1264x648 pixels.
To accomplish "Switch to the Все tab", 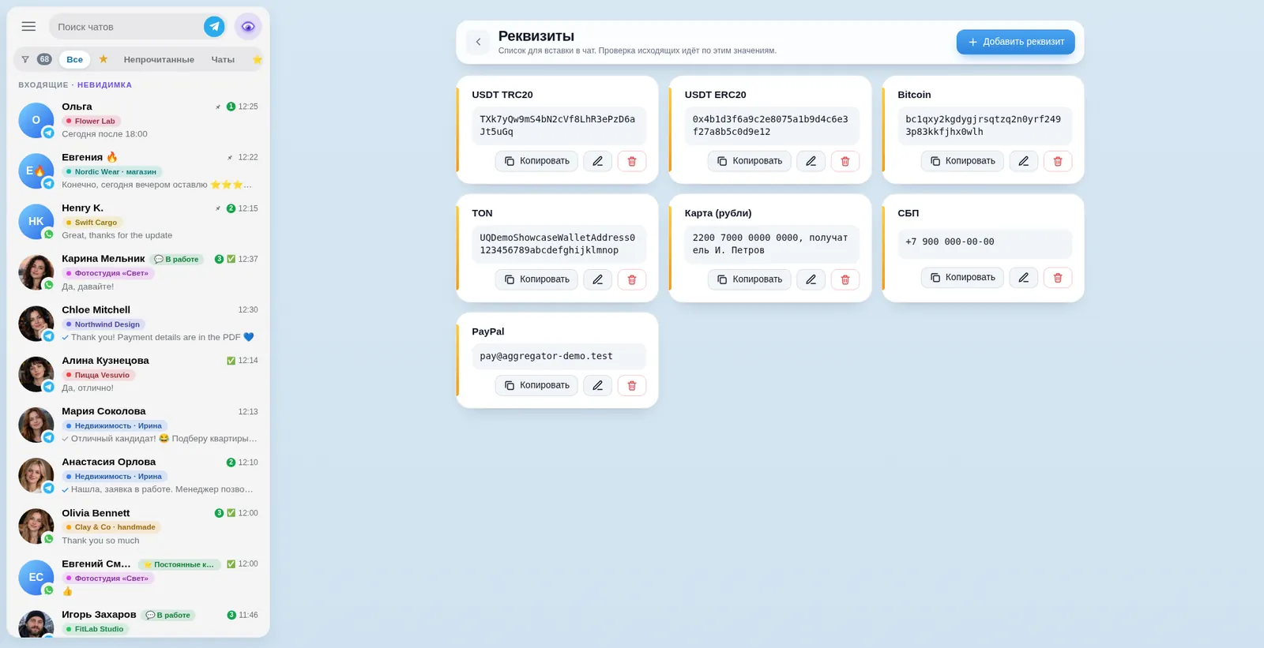I will coord(75,59).
